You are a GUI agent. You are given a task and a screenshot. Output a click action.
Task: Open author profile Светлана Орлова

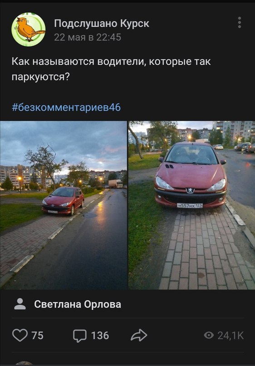click(78, 304)
